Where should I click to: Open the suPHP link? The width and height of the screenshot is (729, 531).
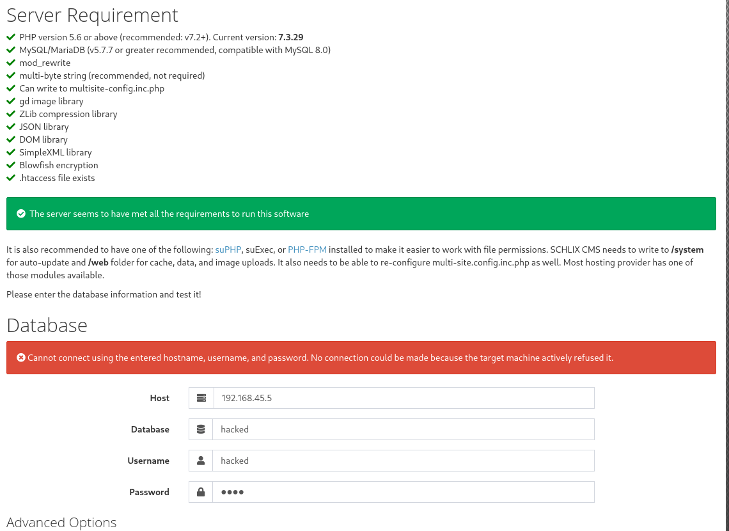[x=228, y=250]
